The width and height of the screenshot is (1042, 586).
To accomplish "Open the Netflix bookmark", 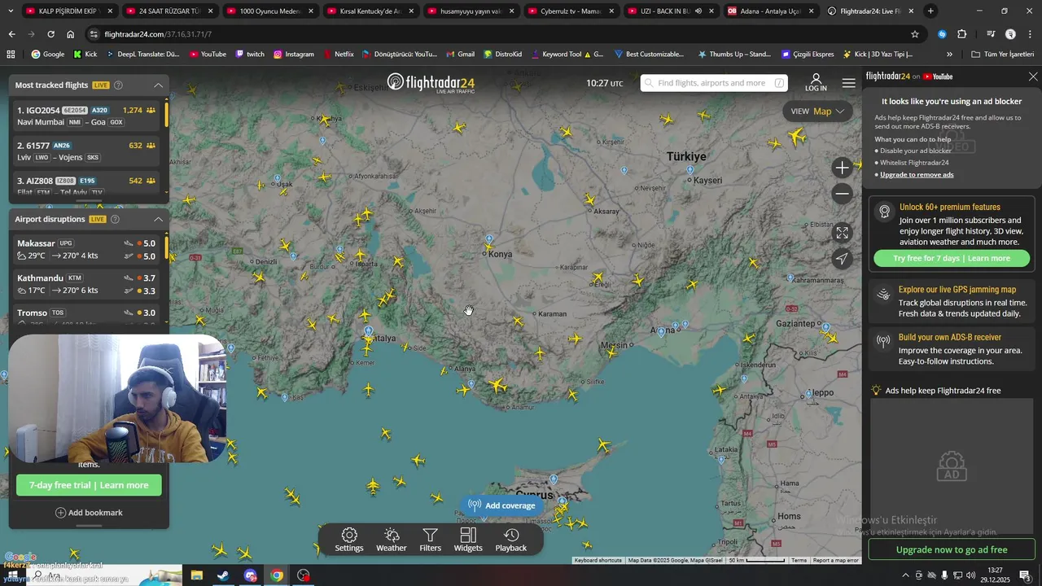I will [338, 55].
